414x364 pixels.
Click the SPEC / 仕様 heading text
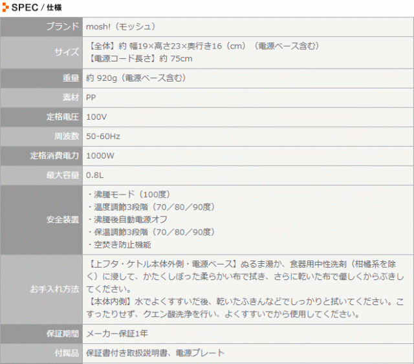32,7
